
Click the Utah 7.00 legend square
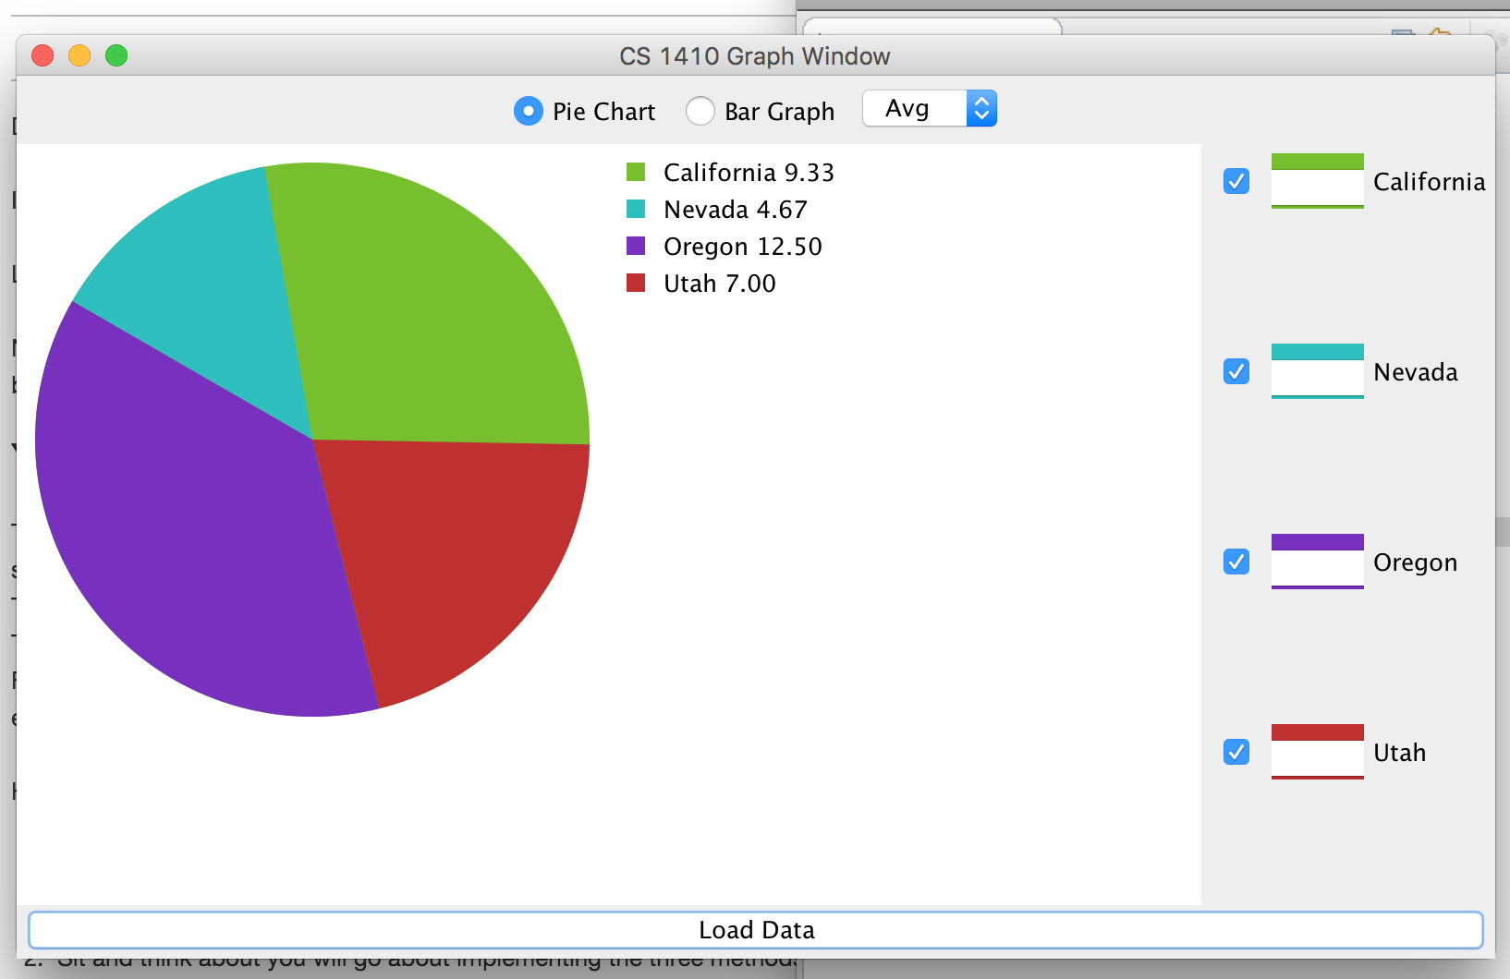click(x=636, y=283)
